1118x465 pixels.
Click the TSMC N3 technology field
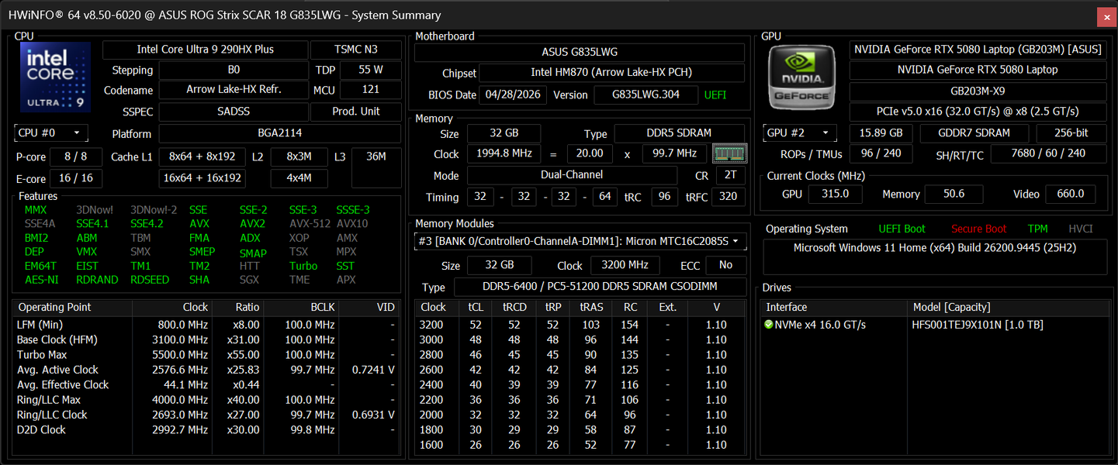pos(356,50)
